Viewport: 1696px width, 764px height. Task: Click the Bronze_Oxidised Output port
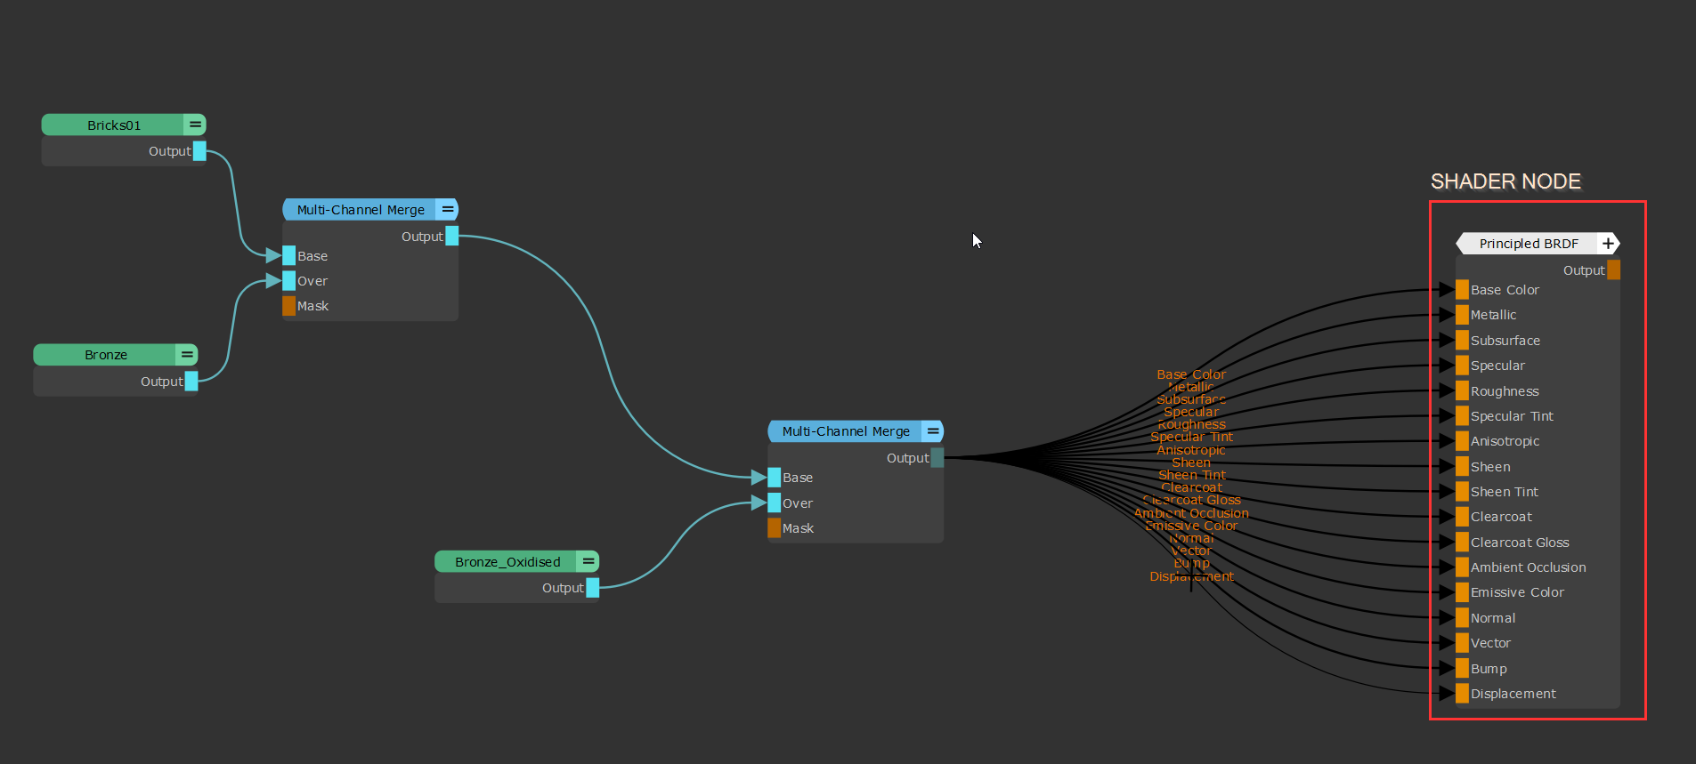(593, 588)
